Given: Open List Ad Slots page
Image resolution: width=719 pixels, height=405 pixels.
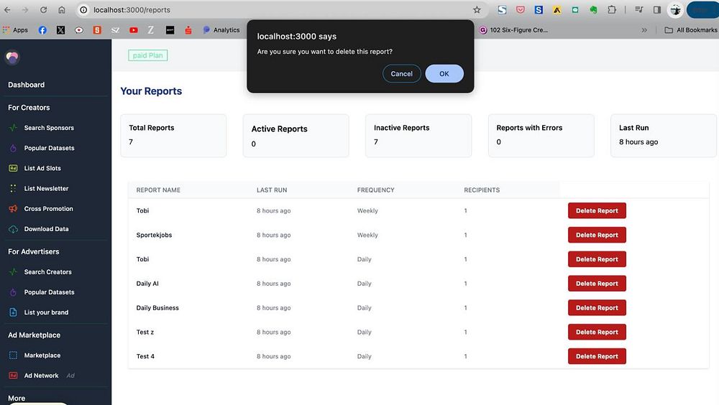Looking at the screenshot, I should [x=42, y=168].
